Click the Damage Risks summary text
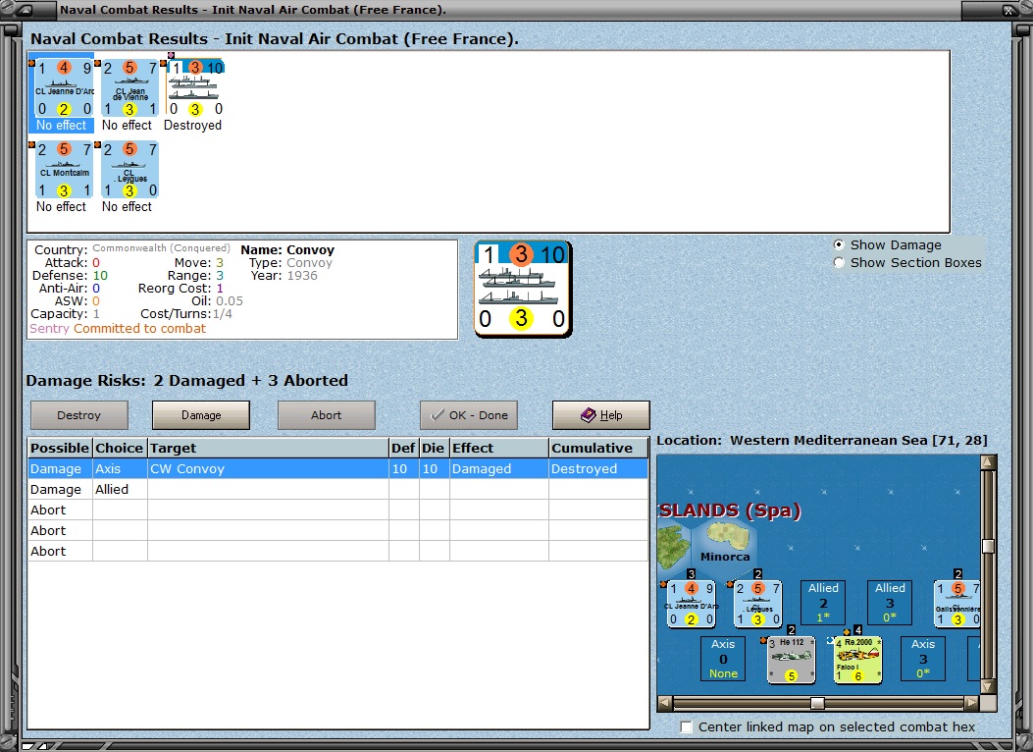The width and height of the screenshot is (1033, 752). 187,380
